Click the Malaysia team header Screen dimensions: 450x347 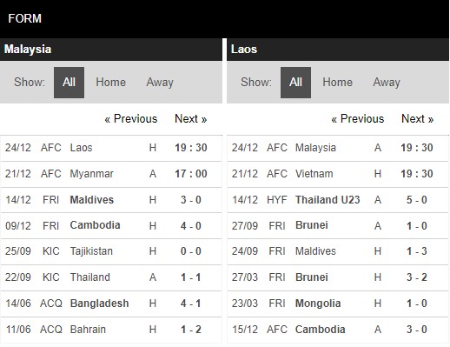pyautogui.click(x=111, y=50)
